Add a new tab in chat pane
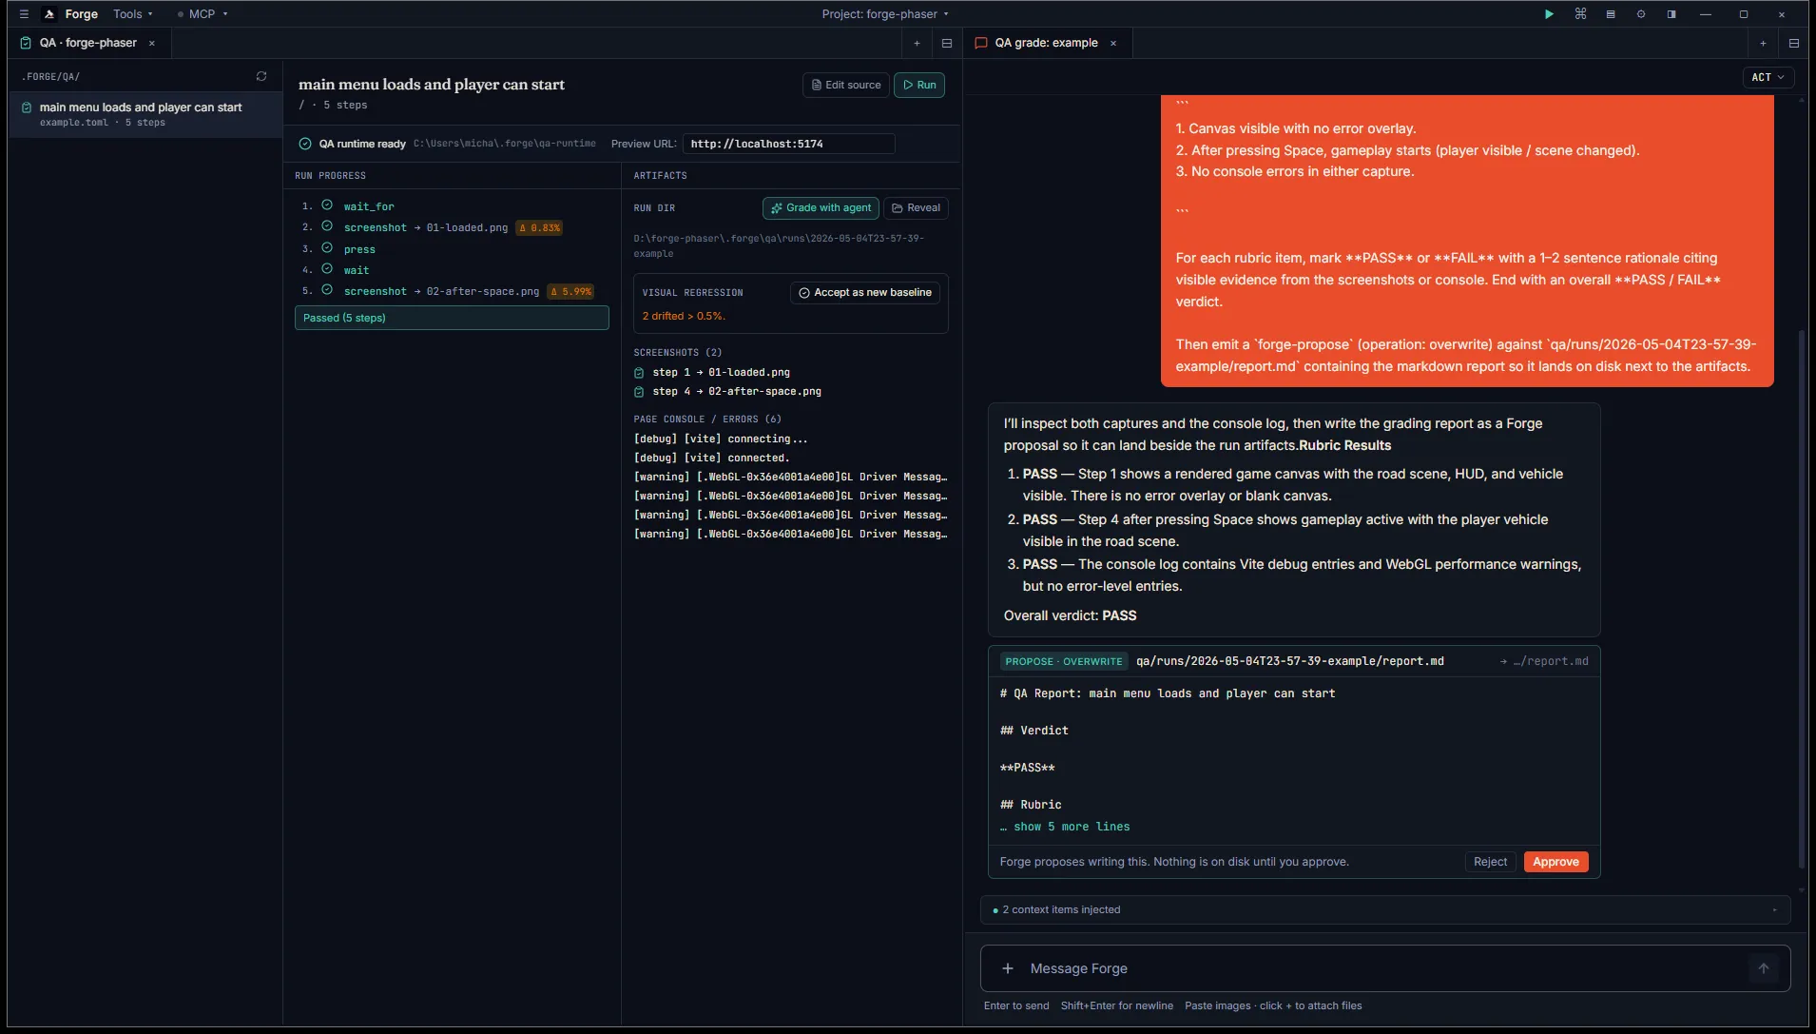 coord(1763,43)
